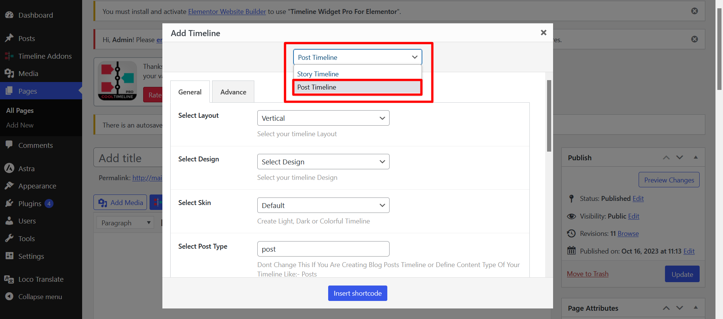The width and height of the screenshot is (723, 319).
Task: Select the General tab
Action: pyautogui.click(x=190, y=92)
